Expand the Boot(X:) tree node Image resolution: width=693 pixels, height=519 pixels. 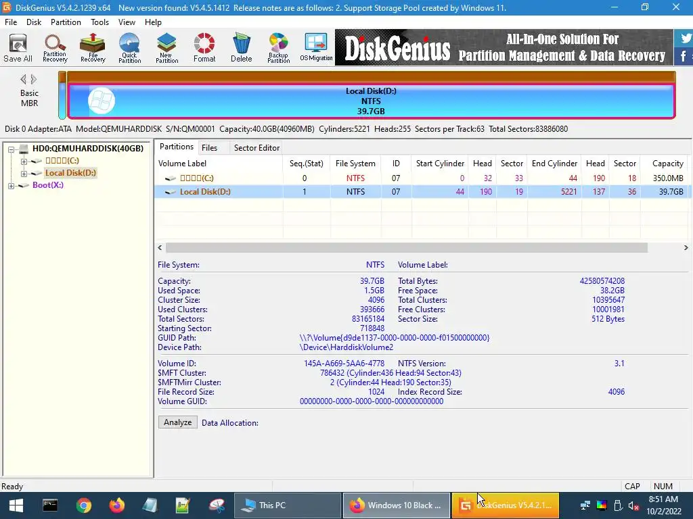(11, 186)
